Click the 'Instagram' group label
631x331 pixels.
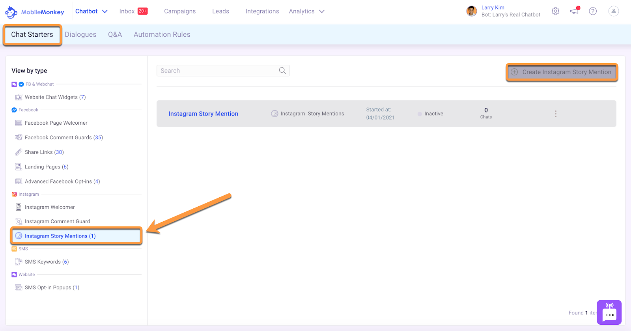[x=29, y=194]
